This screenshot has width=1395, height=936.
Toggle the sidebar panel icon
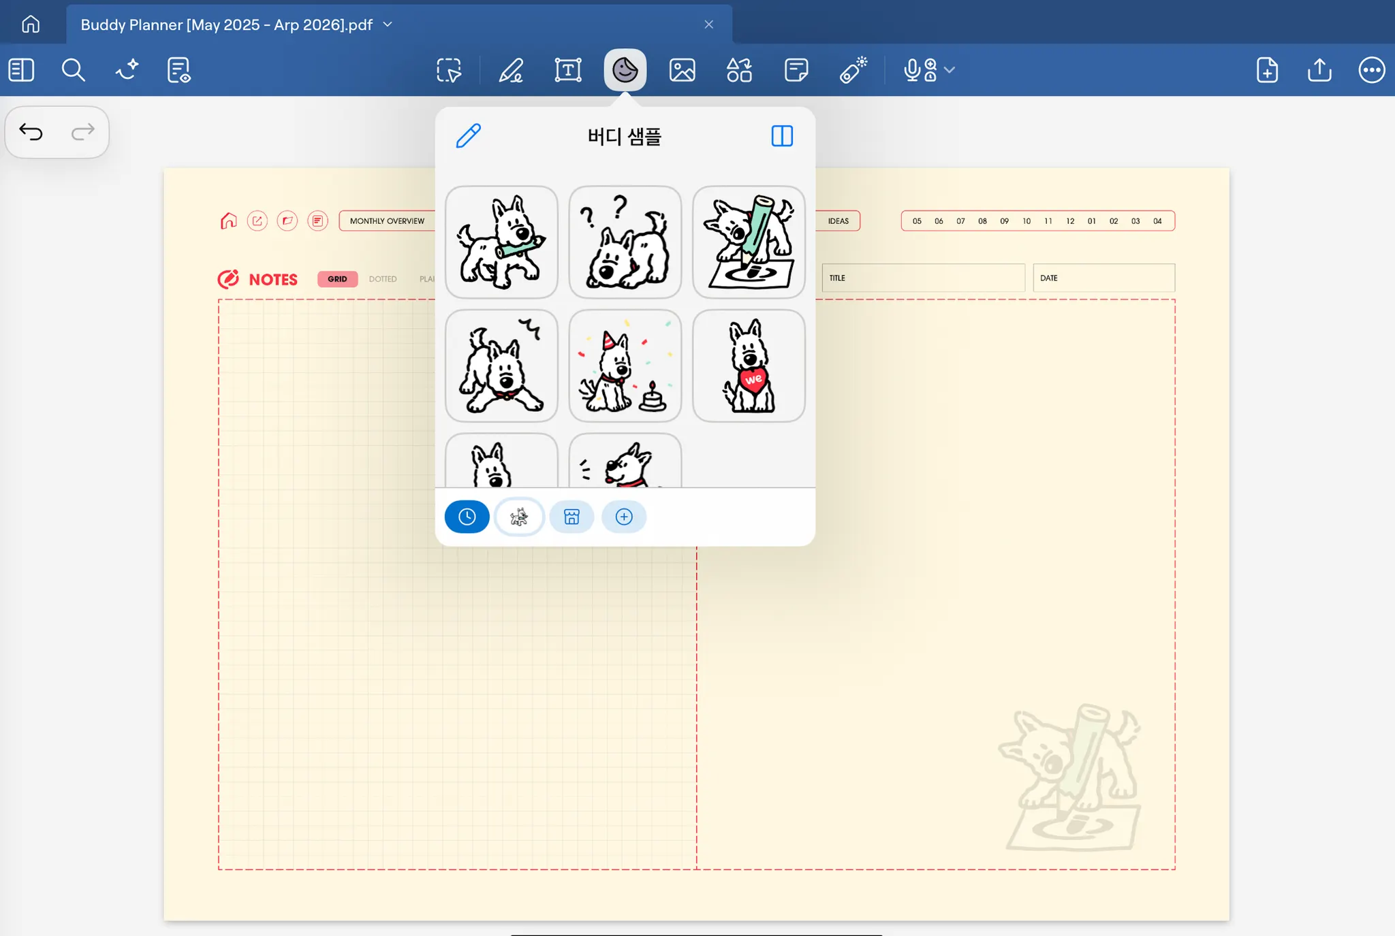tap(21, 70)
